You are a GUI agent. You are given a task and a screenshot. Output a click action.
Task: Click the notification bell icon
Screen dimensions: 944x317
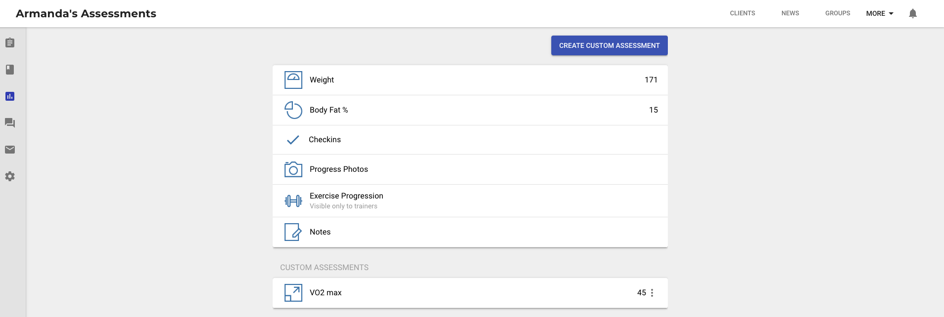click(x=912, y=13)
